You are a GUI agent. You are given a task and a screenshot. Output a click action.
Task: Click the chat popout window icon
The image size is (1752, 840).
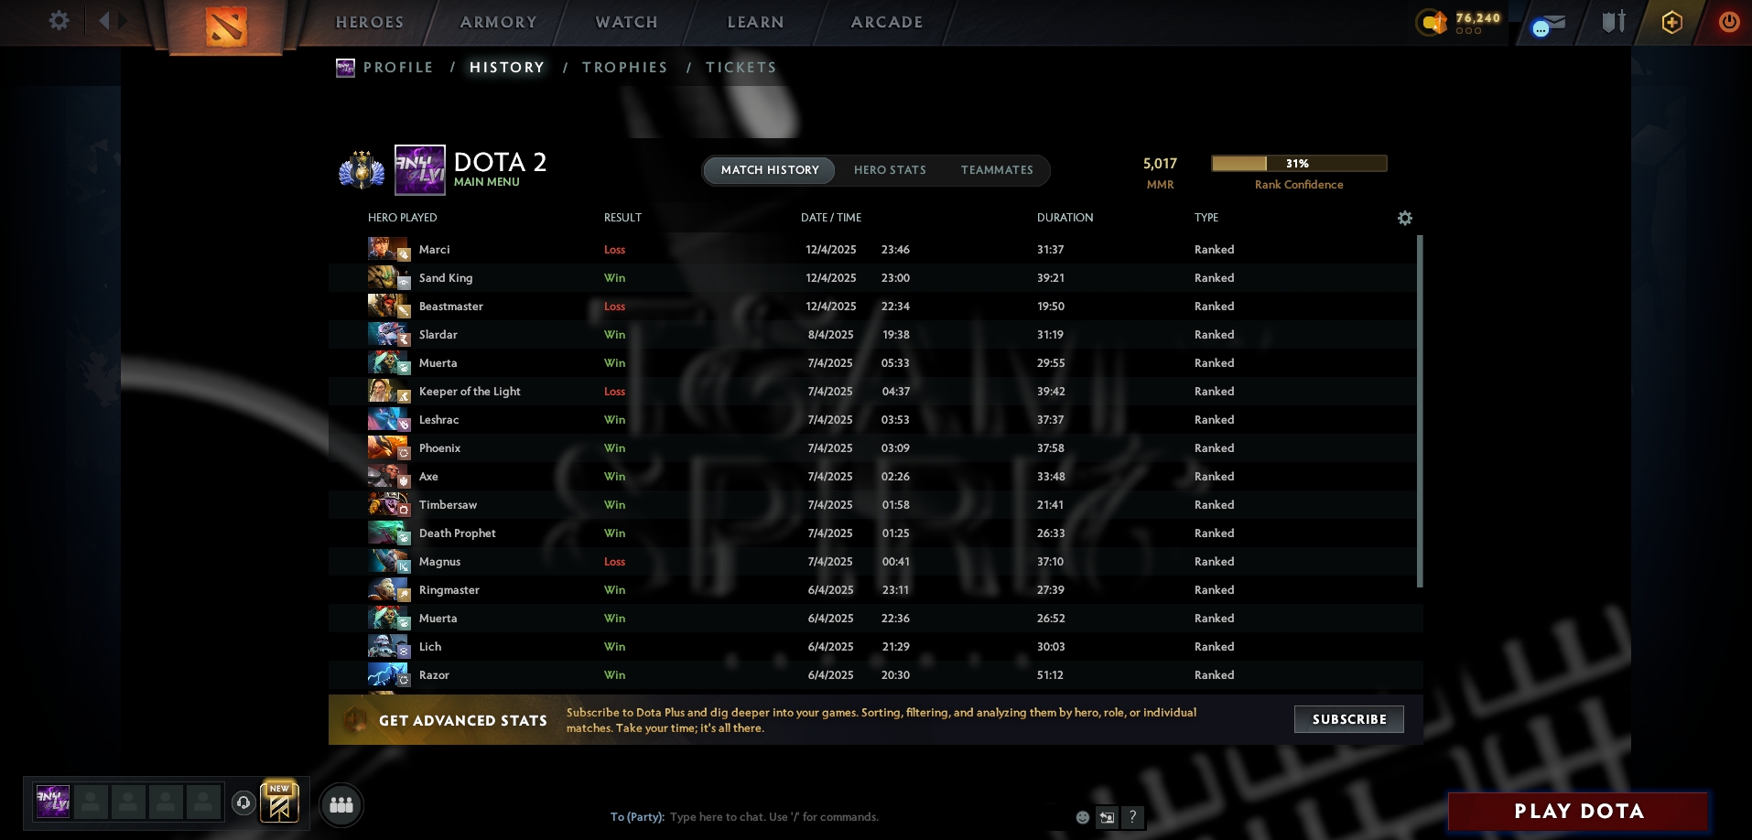point(1107,817)
